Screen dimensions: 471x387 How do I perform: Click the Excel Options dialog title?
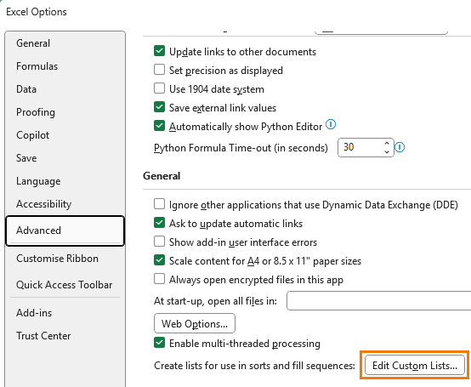pyautogui.click(x=37, y=12)
